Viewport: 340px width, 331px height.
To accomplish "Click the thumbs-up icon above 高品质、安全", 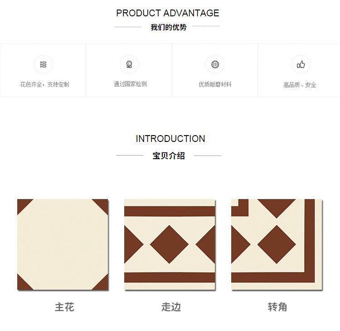I will [x=301, y=64].
